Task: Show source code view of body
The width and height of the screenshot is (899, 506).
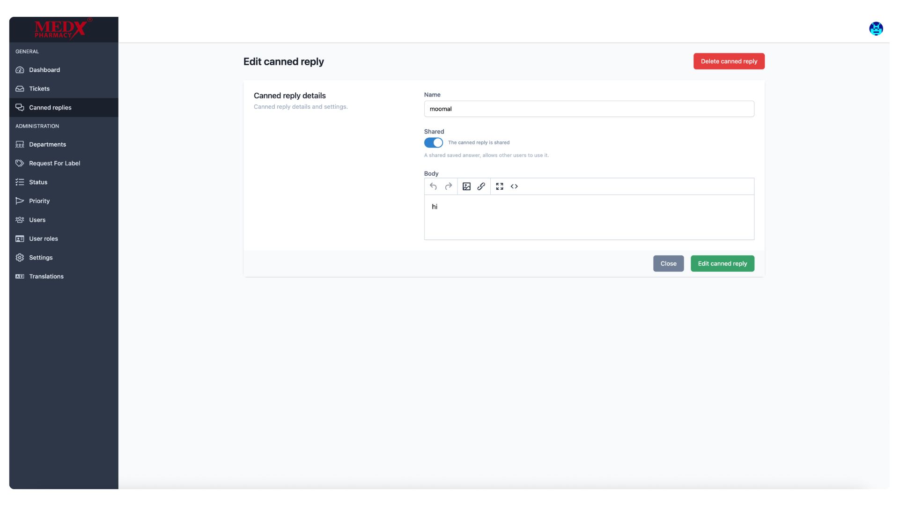Action: (x=514, y=186)
